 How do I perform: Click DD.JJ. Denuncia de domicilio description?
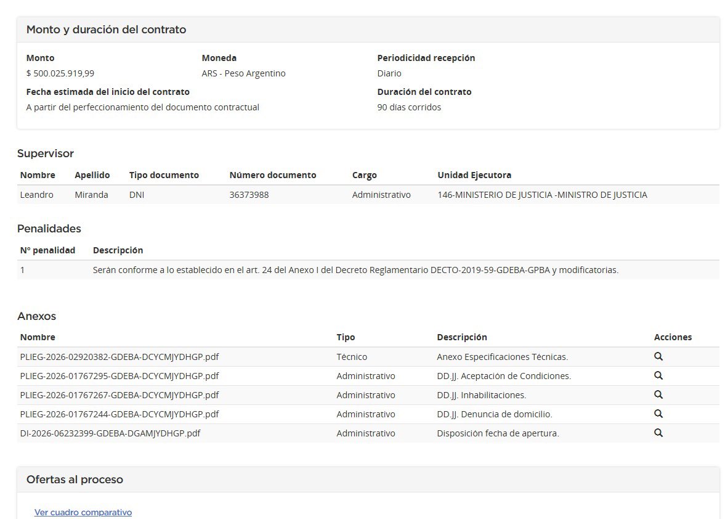tap(495, 414)
